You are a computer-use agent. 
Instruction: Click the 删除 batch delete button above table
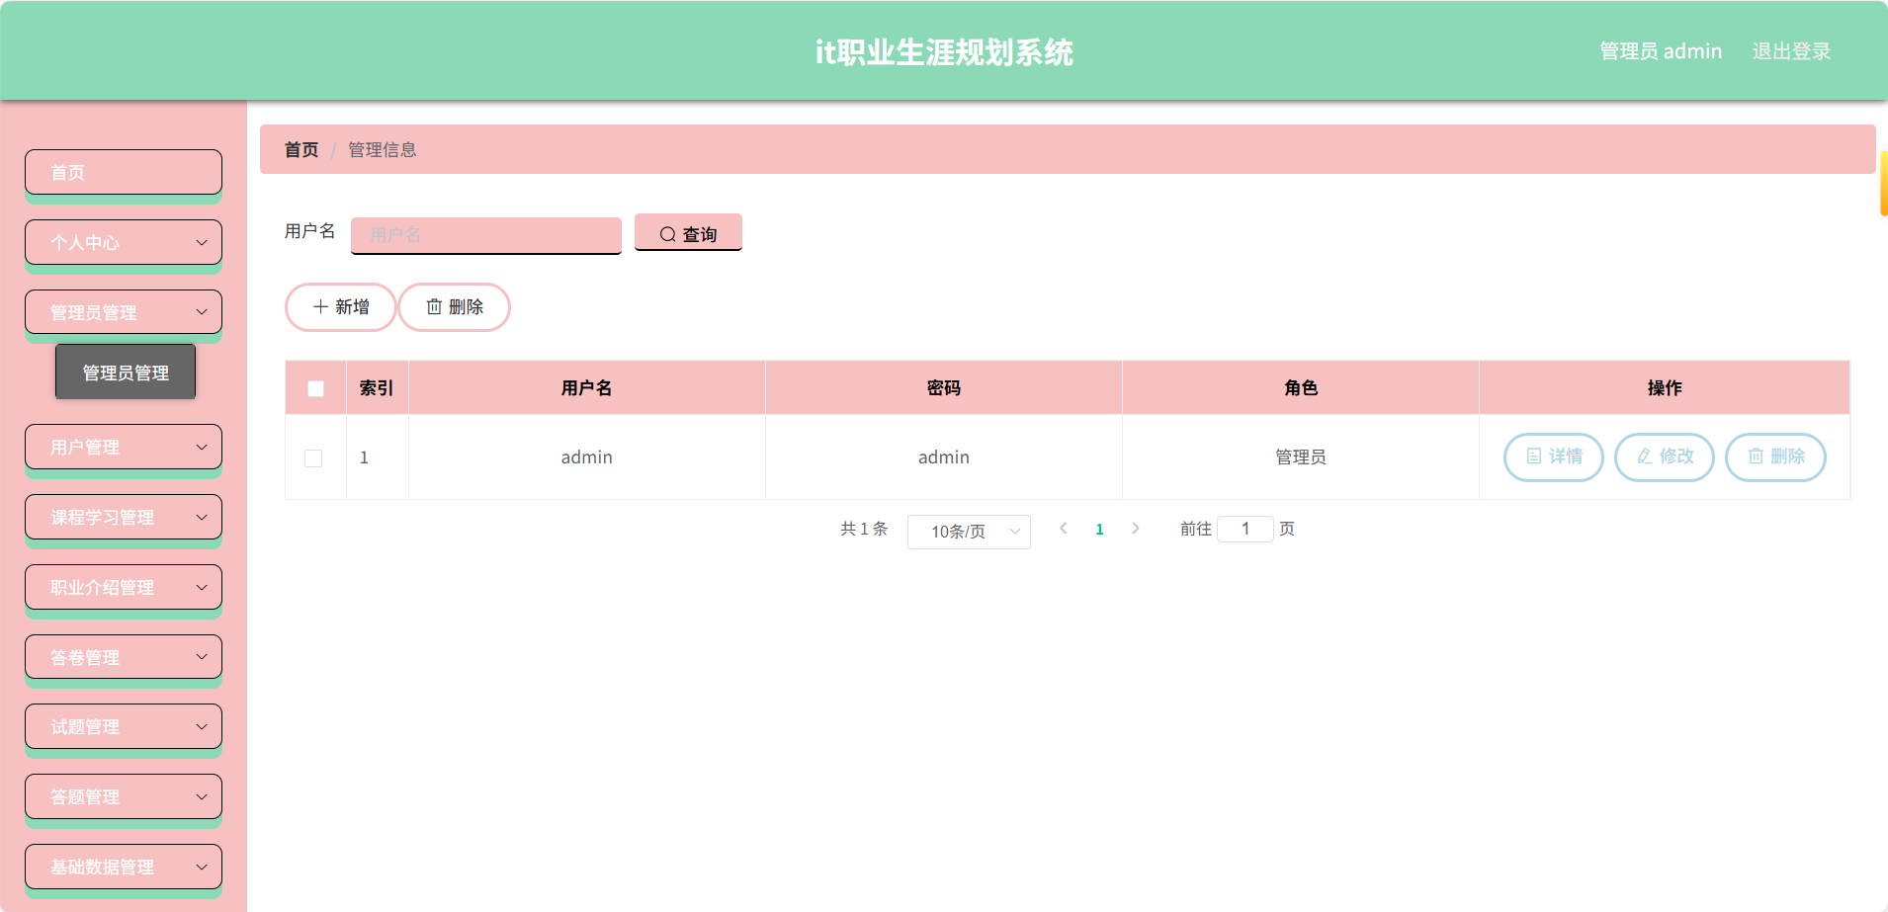[455, 307]
